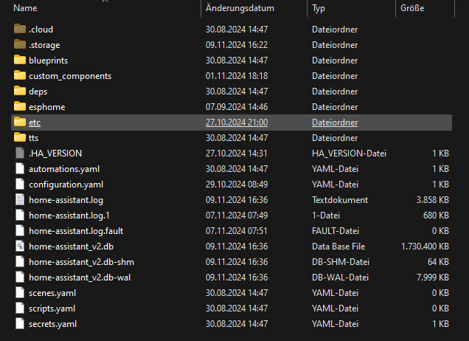Viewport: 469px width, 341px height.
Task: Click the sort arrow above the Name column
Action: pos(105,1)
